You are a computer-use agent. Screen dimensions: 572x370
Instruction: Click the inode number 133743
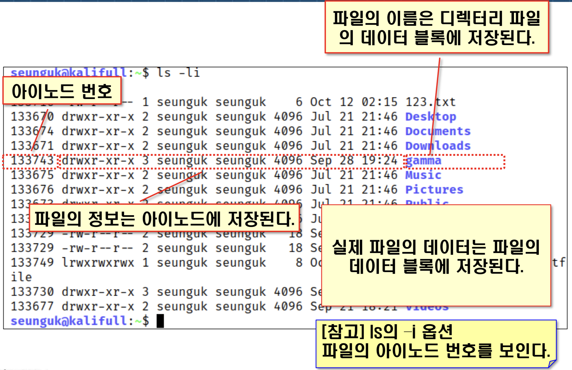32,161
